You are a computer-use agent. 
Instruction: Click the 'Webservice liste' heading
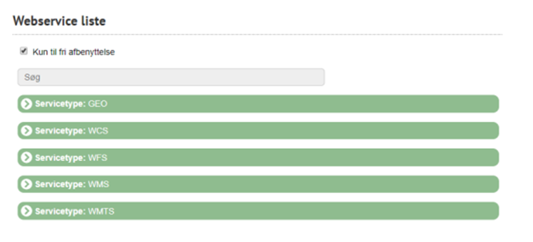point(59,21)
